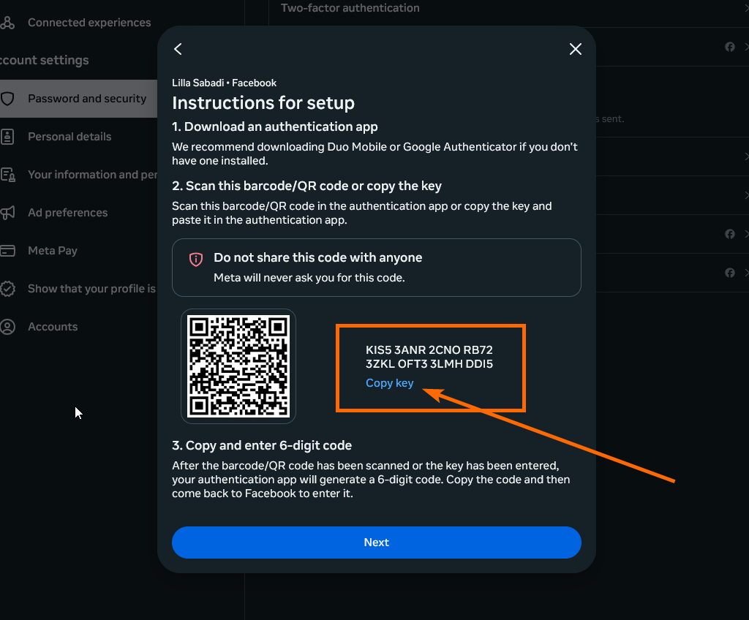The image size is (749, 620).
Task: Click the Instructions for setup heading
Action: point(263,102)
